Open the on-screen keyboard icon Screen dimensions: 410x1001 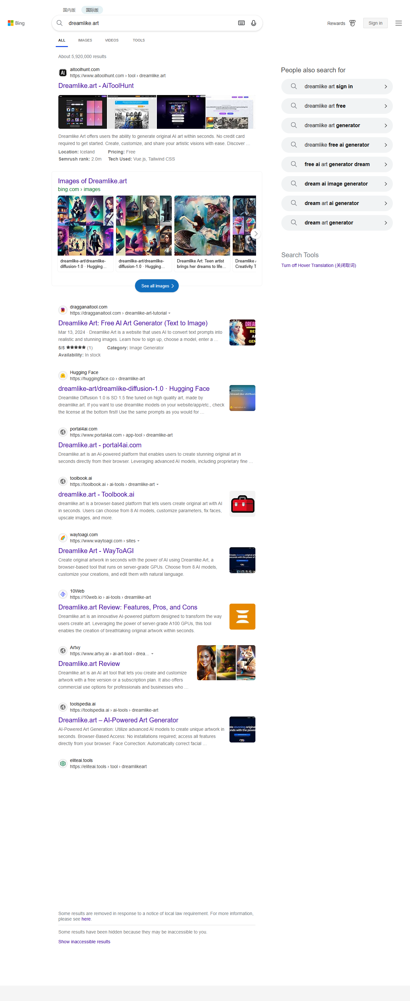point(241,23)
